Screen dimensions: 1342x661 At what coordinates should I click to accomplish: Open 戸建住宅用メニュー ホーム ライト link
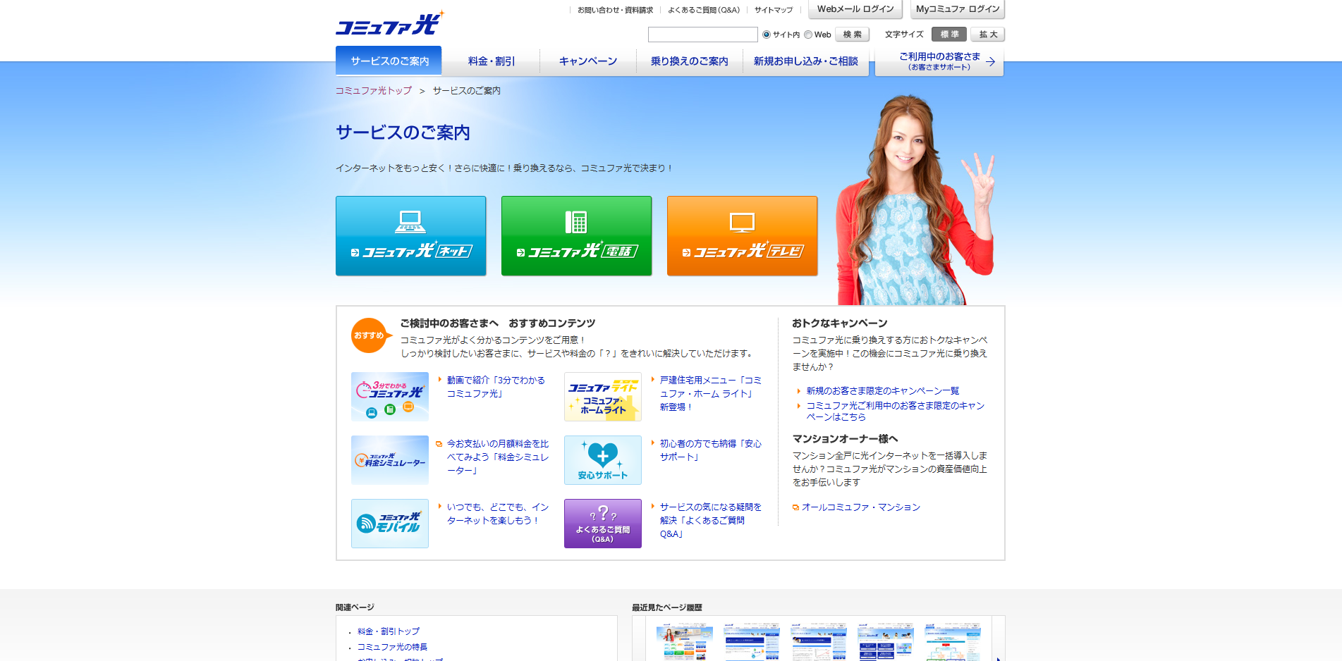point(710,393)
